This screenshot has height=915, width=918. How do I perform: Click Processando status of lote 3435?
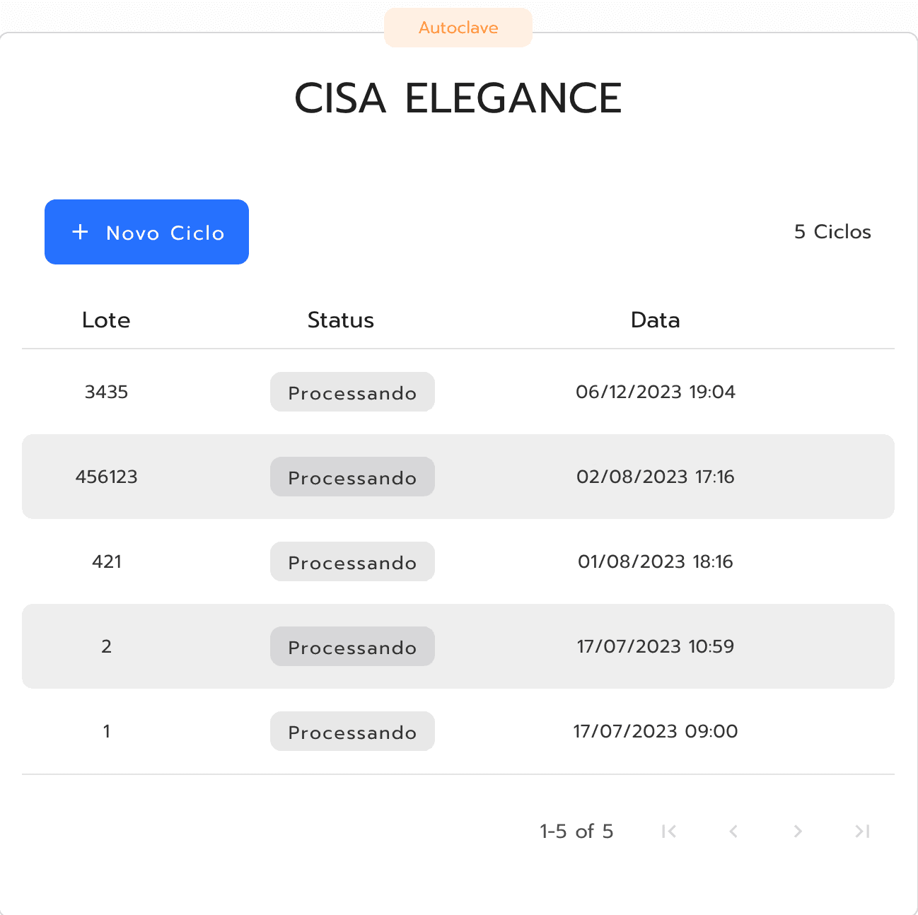352,392
